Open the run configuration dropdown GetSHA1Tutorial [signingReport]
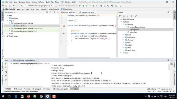 [39, 6]
